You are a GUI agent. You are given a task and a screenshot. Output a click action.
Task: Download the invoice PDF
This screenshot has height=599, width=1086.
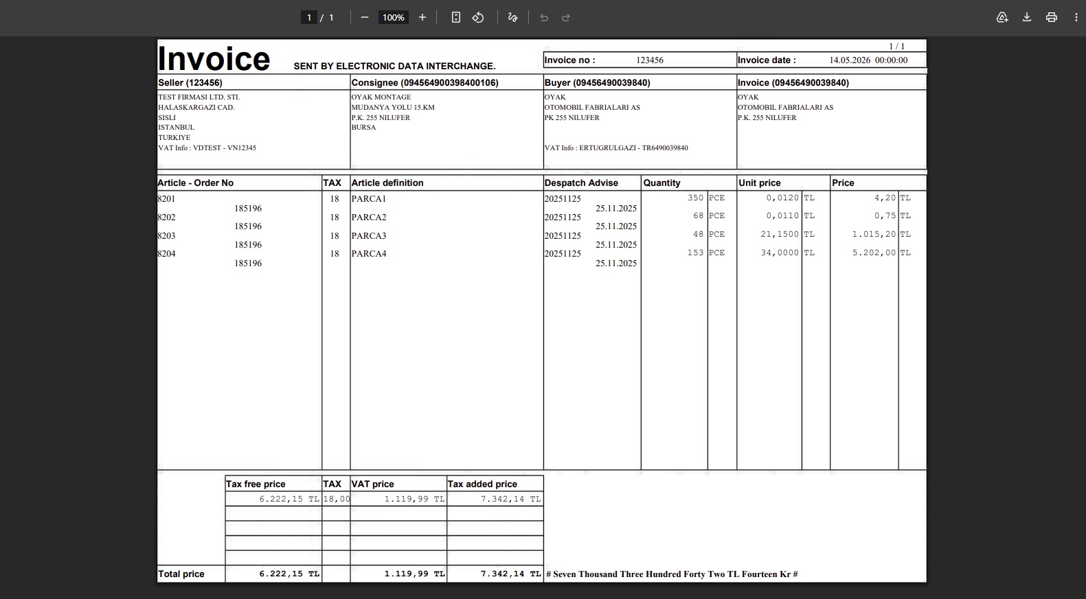tap(1027, 17)
